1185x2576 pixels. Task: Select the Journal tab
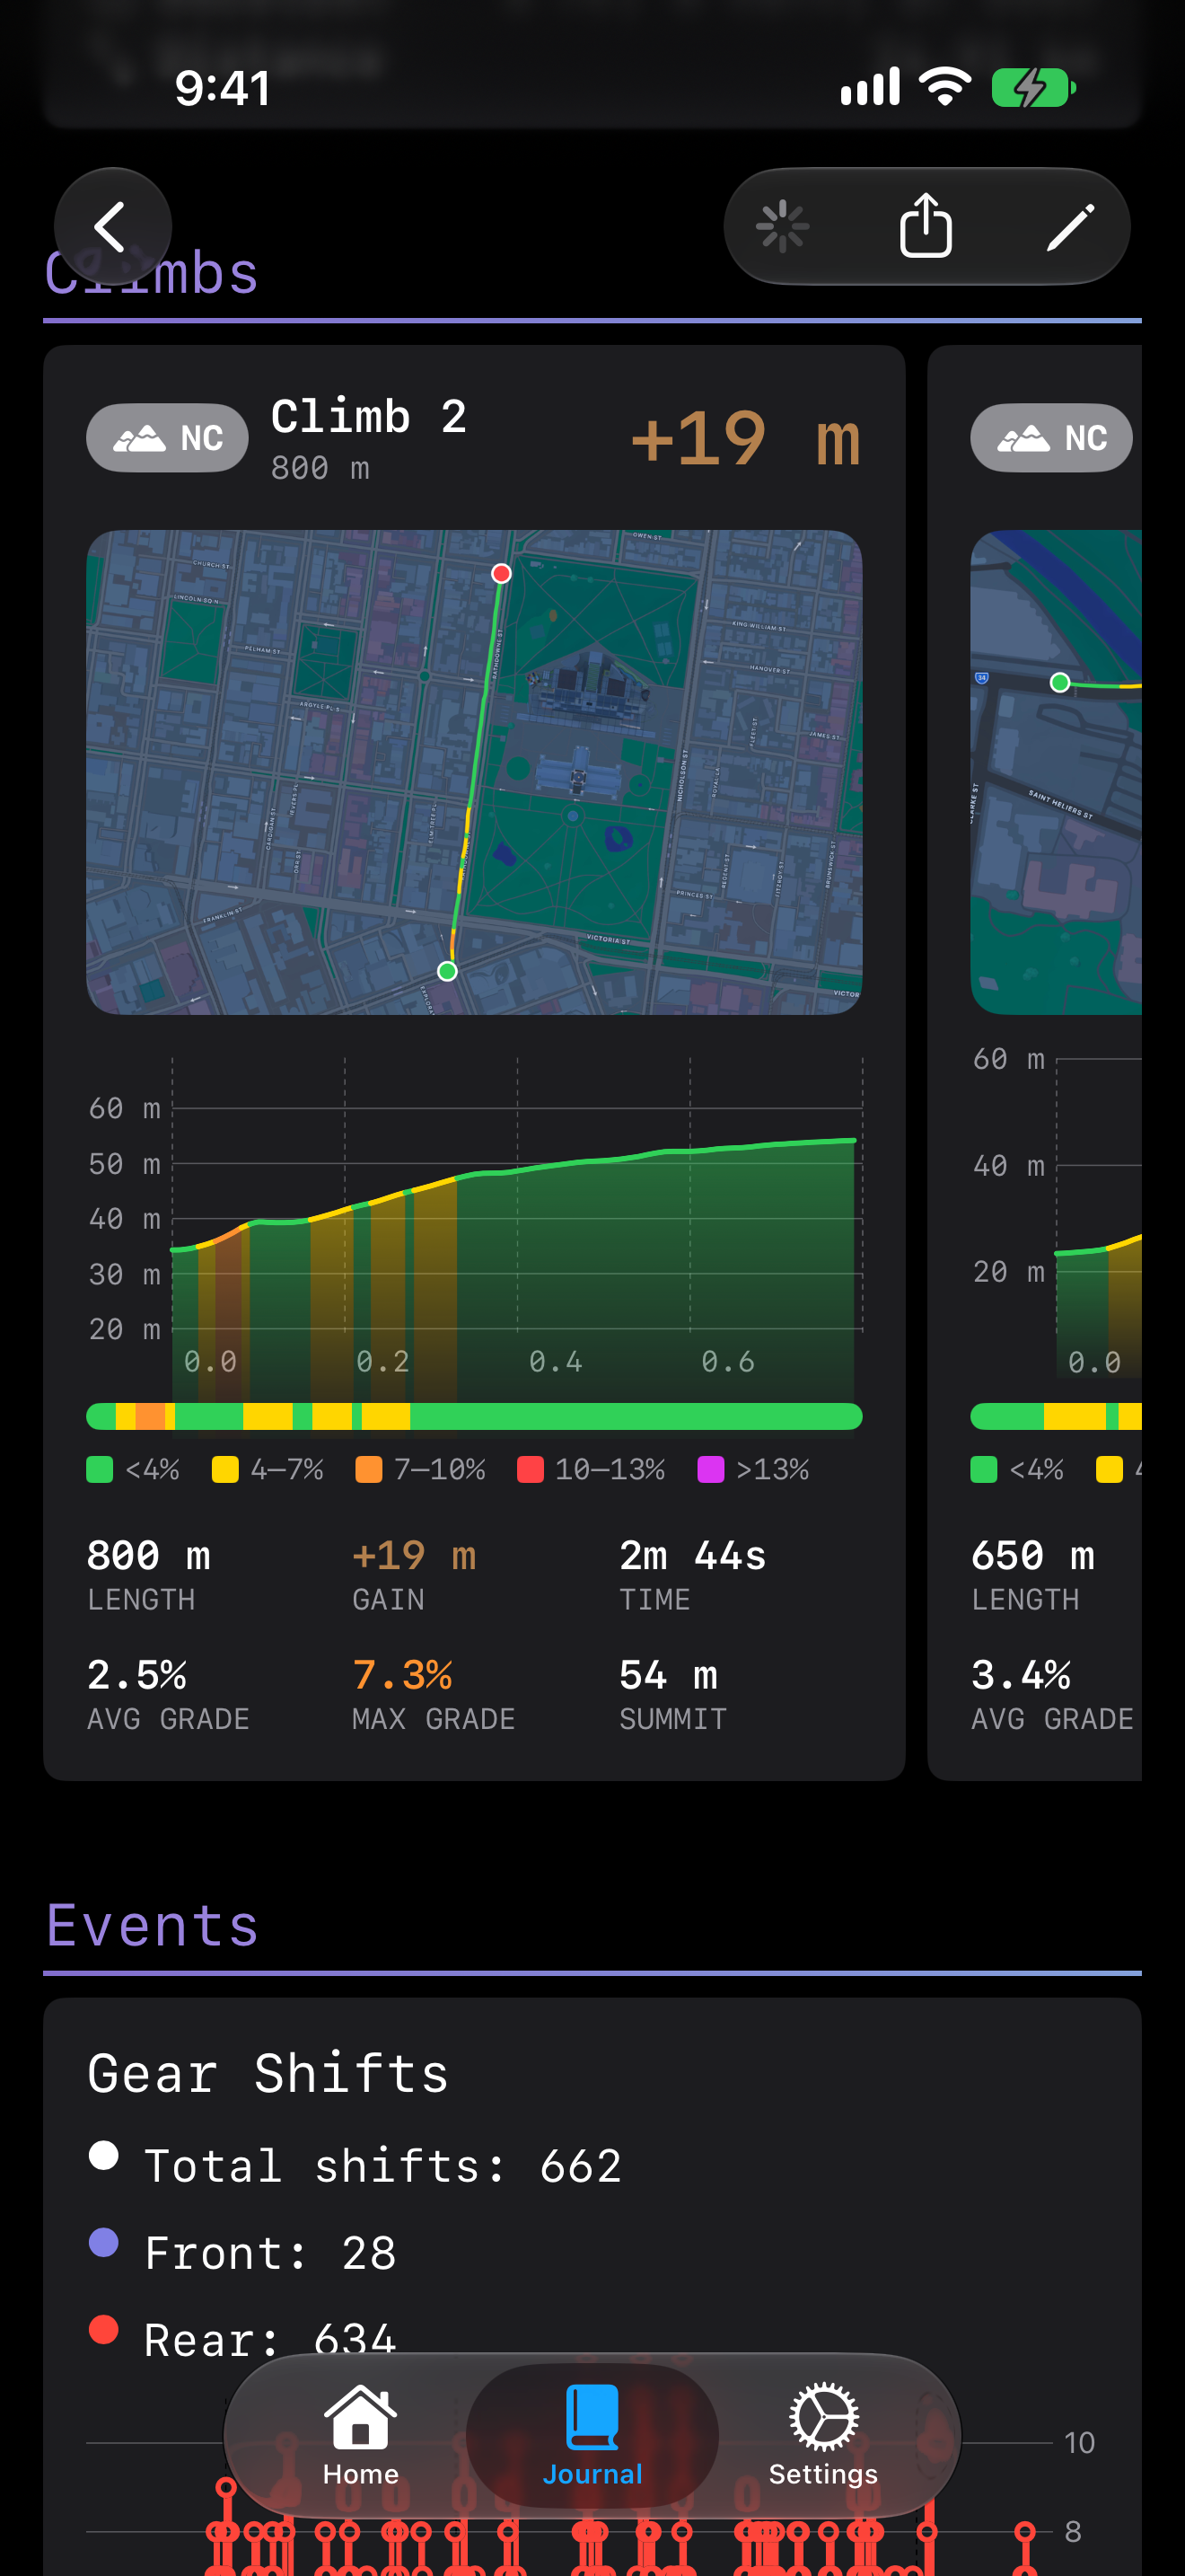coord(592,2435)
